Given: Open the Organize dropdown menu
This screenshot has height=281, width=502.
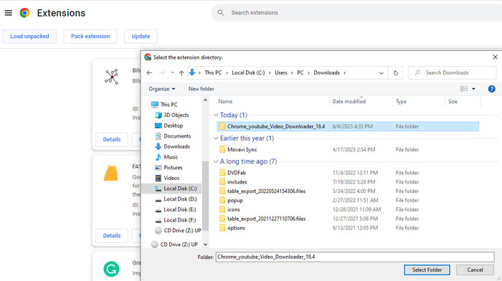Looking at the screenshot, I should click(161, 89).
